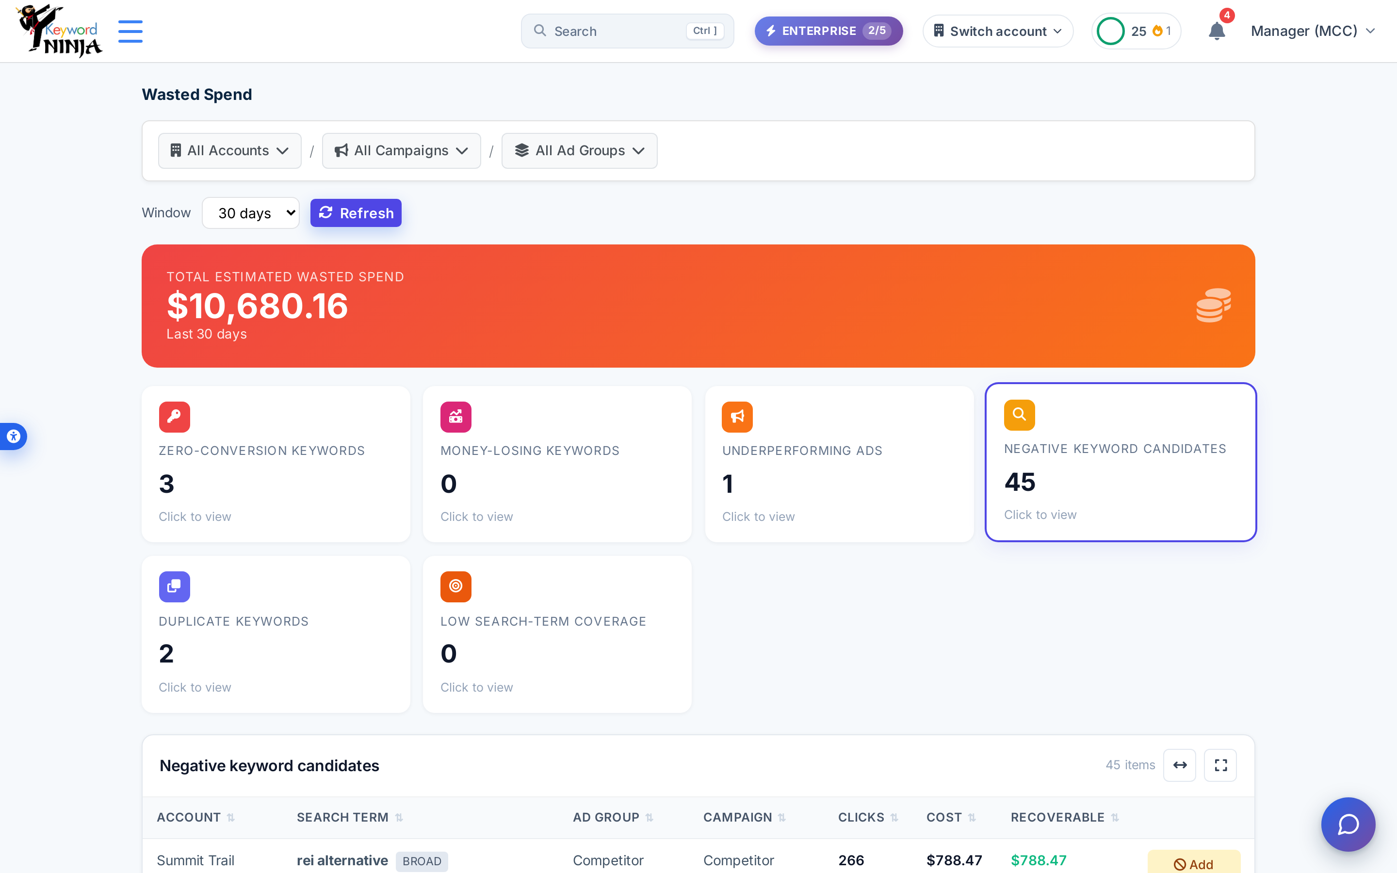Sort by COST column
The image size is (1397, 873).
pos(951,818)
